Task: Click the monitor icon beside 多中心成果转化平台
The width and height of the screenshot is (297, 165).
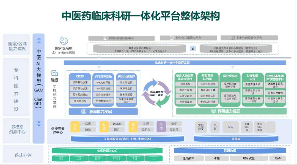Action: click(232, 38)
